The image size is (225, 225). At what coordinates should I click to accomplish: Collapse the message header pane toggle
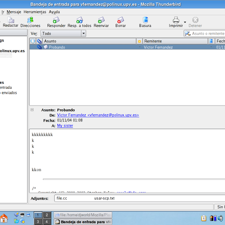click(32, 110)
